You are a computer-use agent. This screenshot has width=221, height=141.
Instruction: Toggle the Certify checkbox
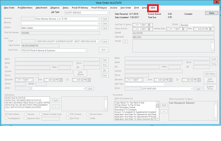pos(88,118)
